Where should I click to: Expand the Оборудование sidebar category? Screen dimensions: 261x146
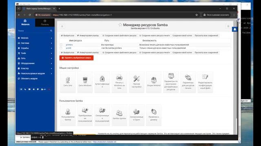pyautogui.click(x=35, y=63)
